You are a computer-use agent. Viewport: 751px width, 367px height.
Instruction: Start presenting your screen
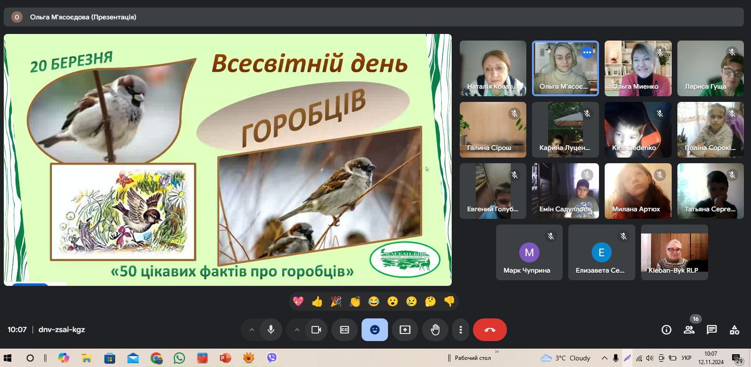405,330
